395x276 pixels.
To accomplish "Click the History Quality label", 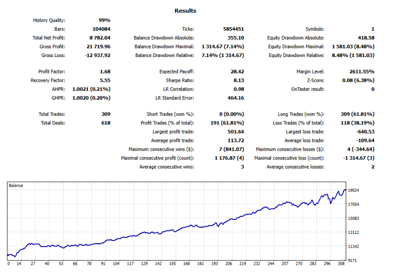I will tap(49, 21).
